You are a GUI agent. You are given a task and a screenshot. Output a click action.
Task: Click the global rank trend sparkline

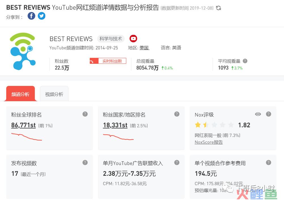(27, 137)
